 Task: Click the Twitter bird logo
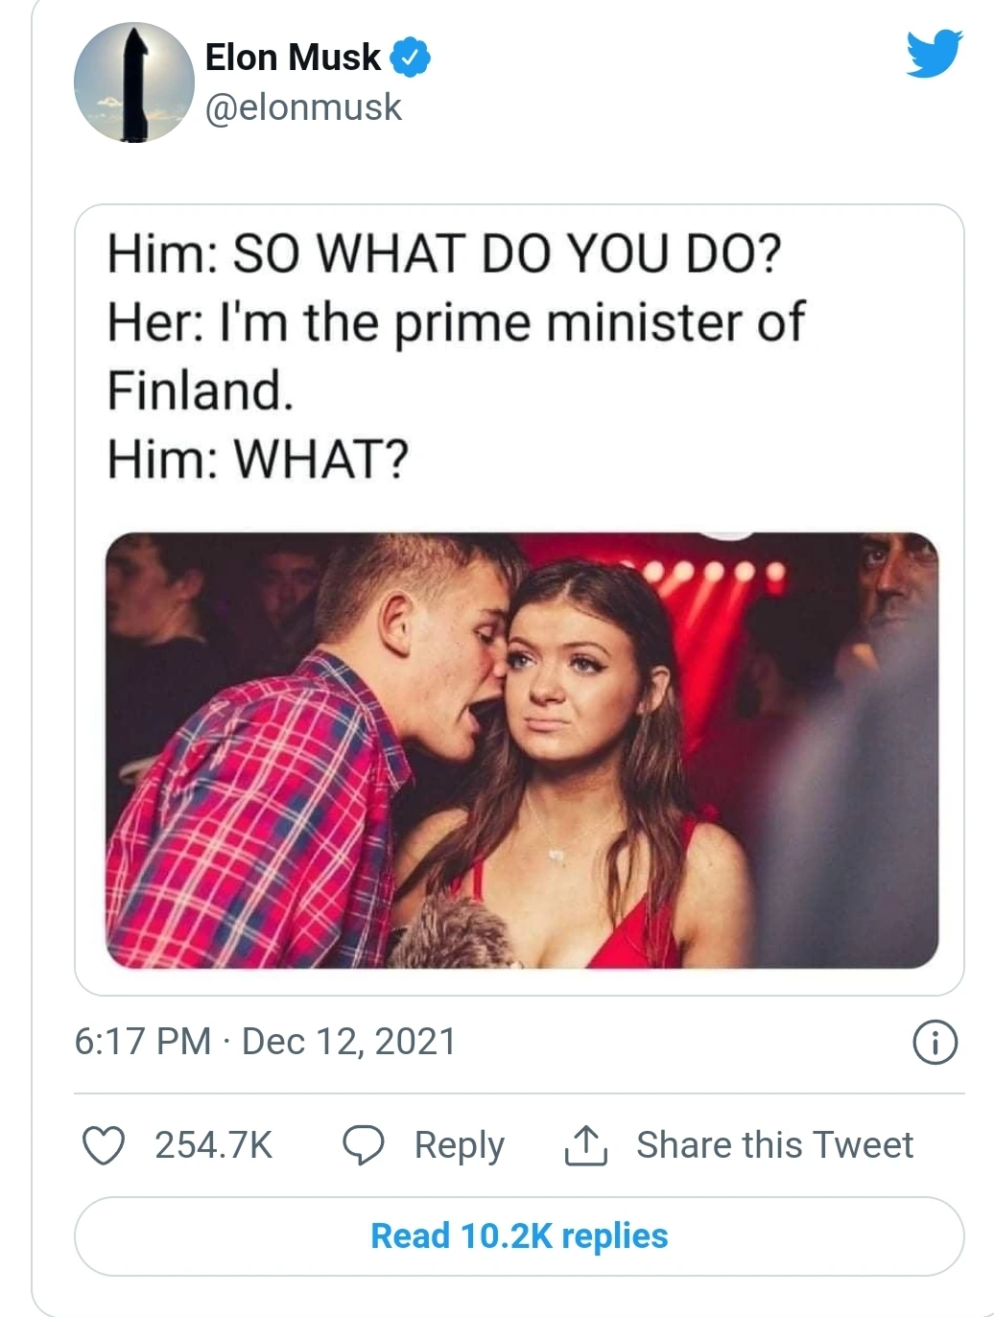coord(934,54)
